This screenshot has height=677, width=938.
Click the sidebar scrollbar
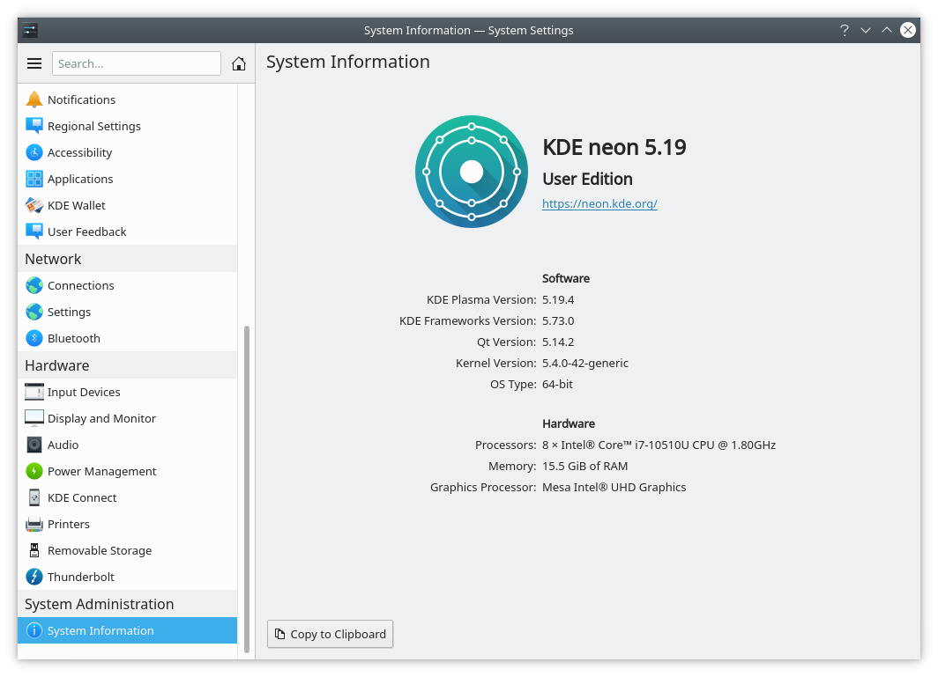point(247,489)
